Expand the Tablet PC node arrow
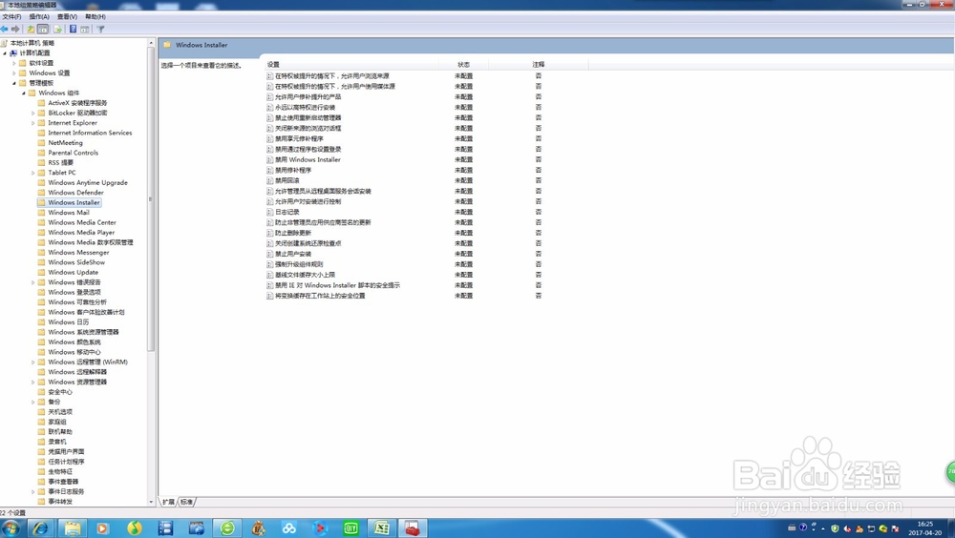Screen dimensions: 955x538 point(32,173)
